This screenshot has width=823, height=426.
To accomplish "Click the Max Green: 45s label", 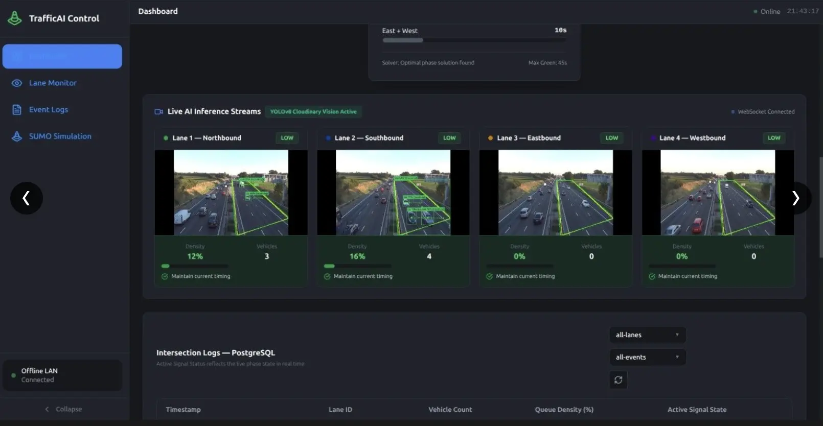I will [x=547, y=63].
